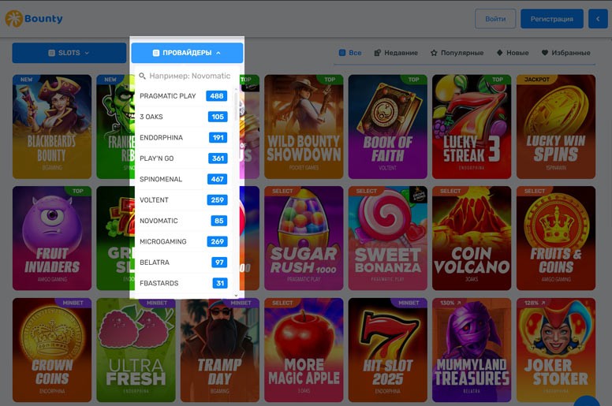Click the scroll-down chevron in providers list
Viewport: 612px width, 406px height.
(x=235, y=296)
